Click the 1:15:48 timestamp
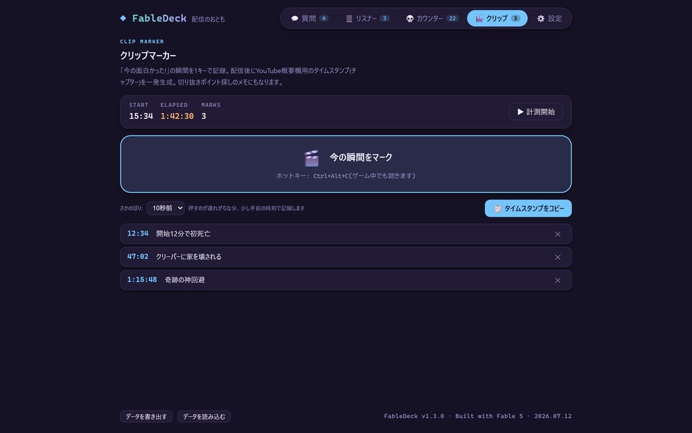Image resolution: width=692 pixels, height=433 pixels. coord(142,279)
